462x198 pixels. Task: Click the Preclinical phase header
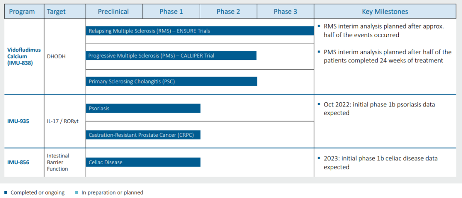(x=114, y=12)
